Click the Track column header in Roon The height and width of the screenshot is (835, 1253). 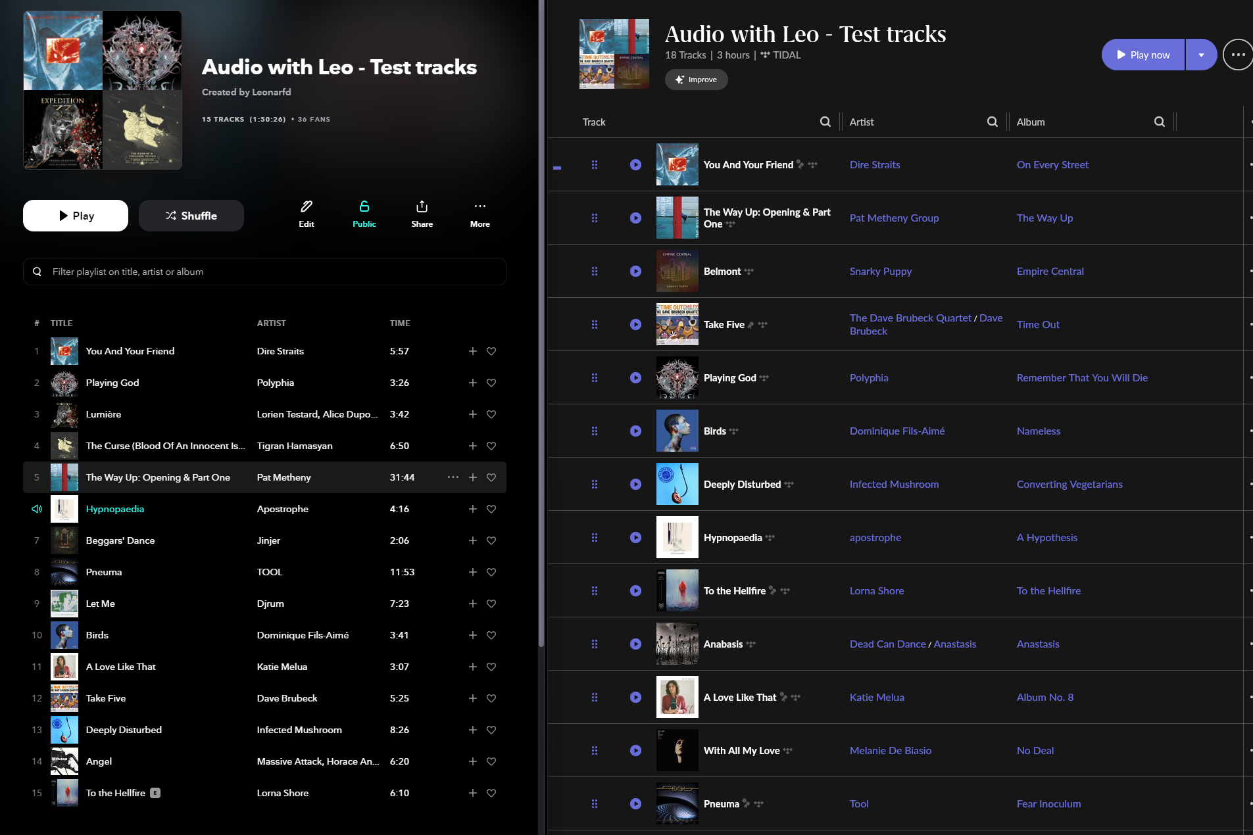(594, 122)
